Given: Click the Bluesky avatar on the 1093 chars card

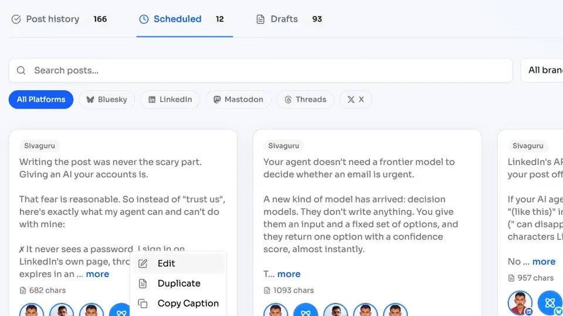Looking at the screenshot, I should [306, 310].
